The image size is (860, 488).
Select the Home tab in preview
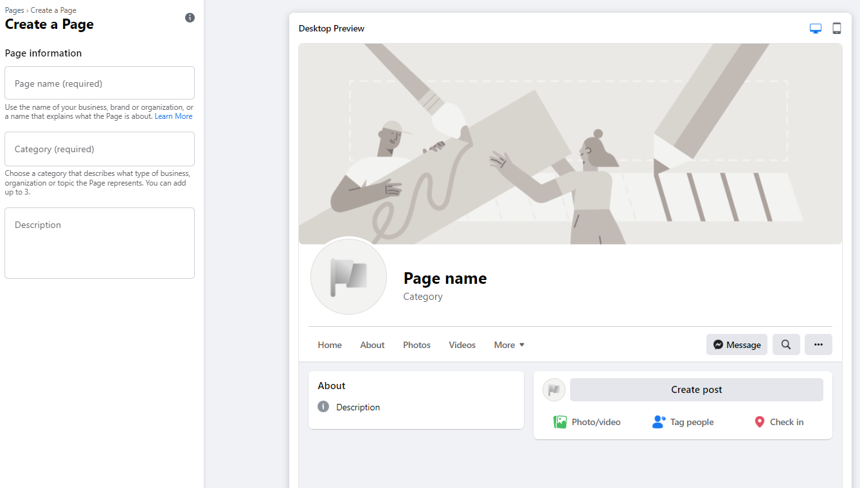[330, 345]
